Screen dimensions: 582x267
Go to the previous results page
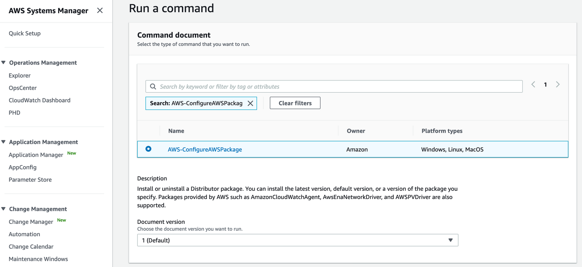click(533, 84)
